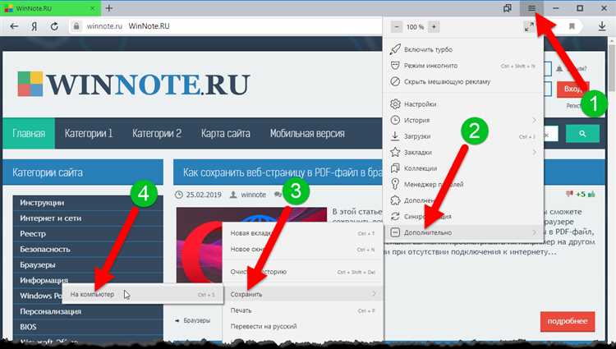
Task: Click the address bar URL field
Action: click(x=226, y=26)
